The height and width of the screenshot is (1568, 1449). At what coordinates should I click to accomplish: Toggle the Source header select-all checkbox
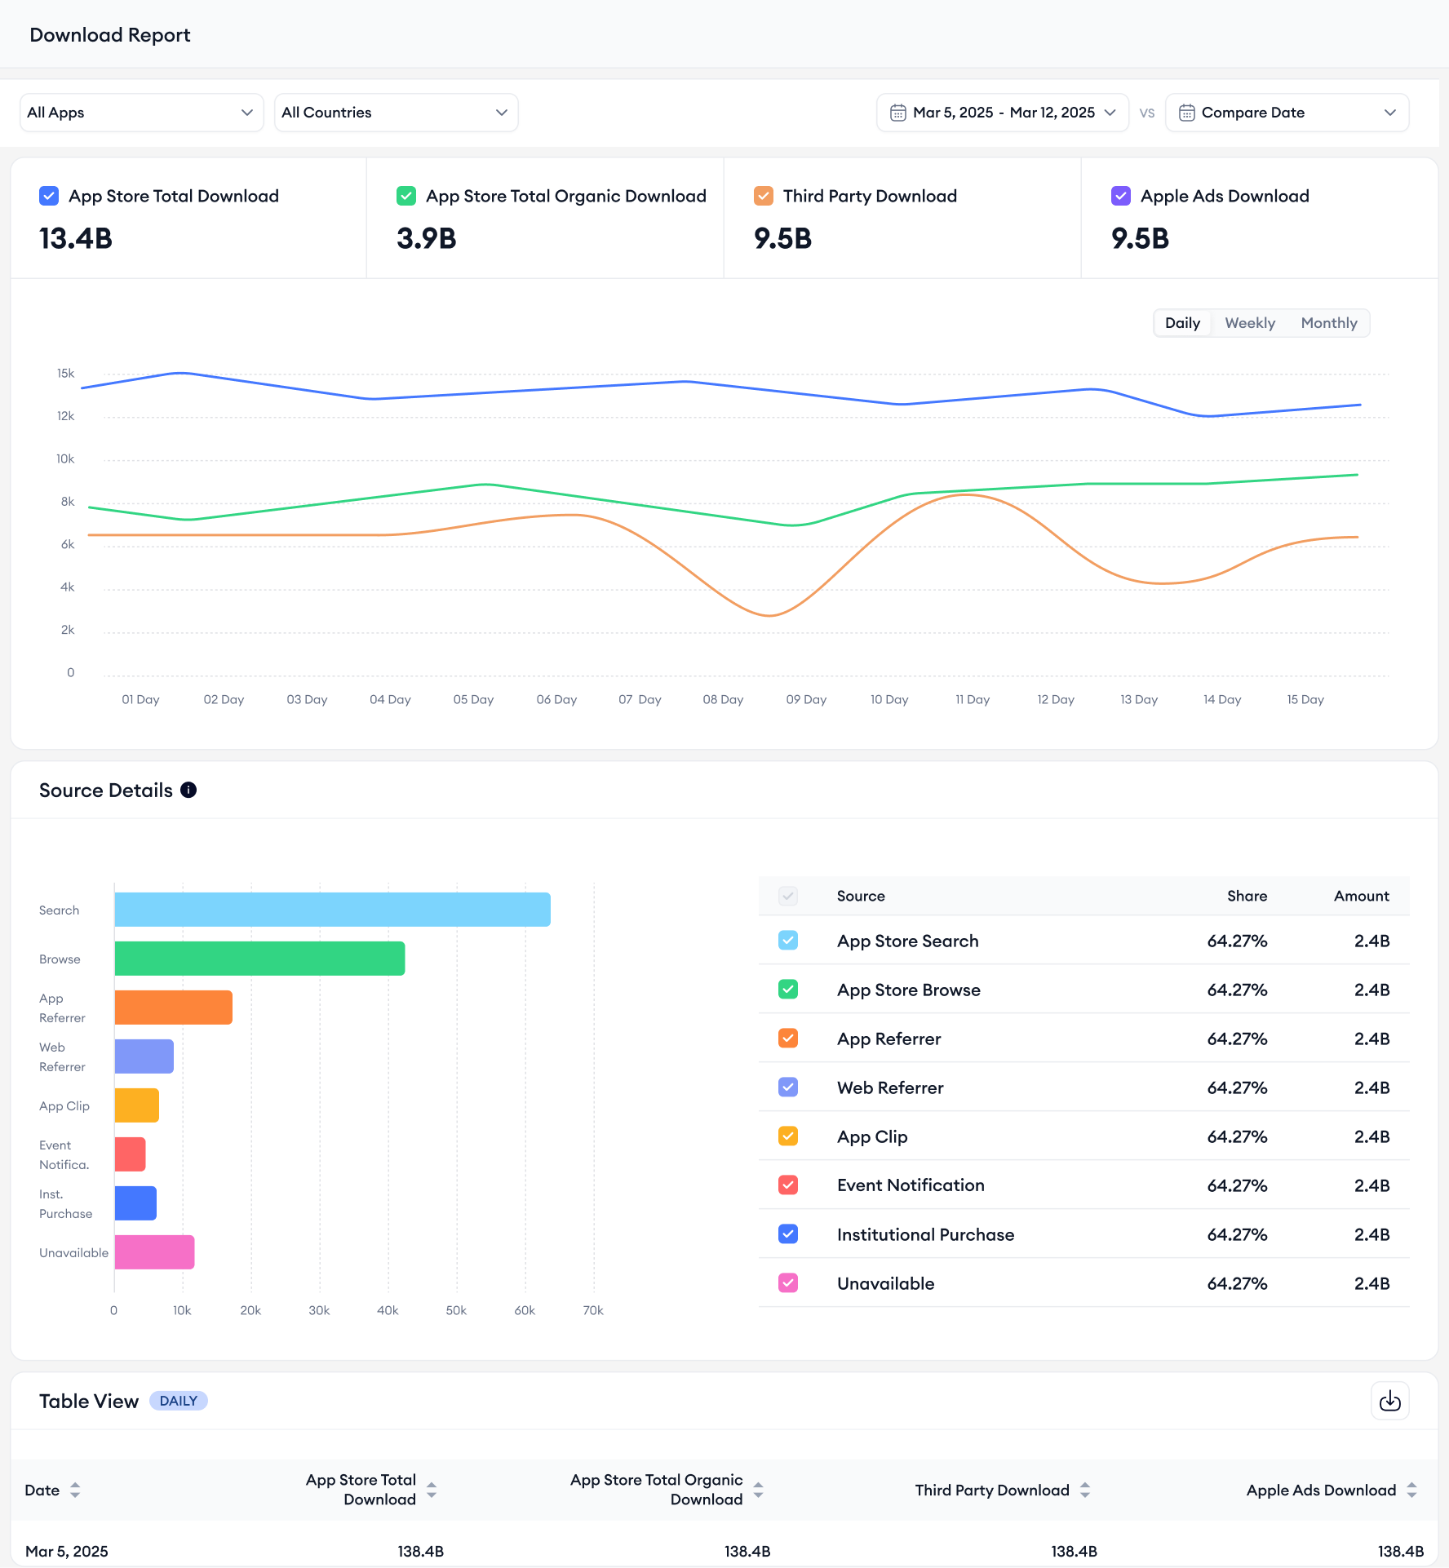(788, 896)
